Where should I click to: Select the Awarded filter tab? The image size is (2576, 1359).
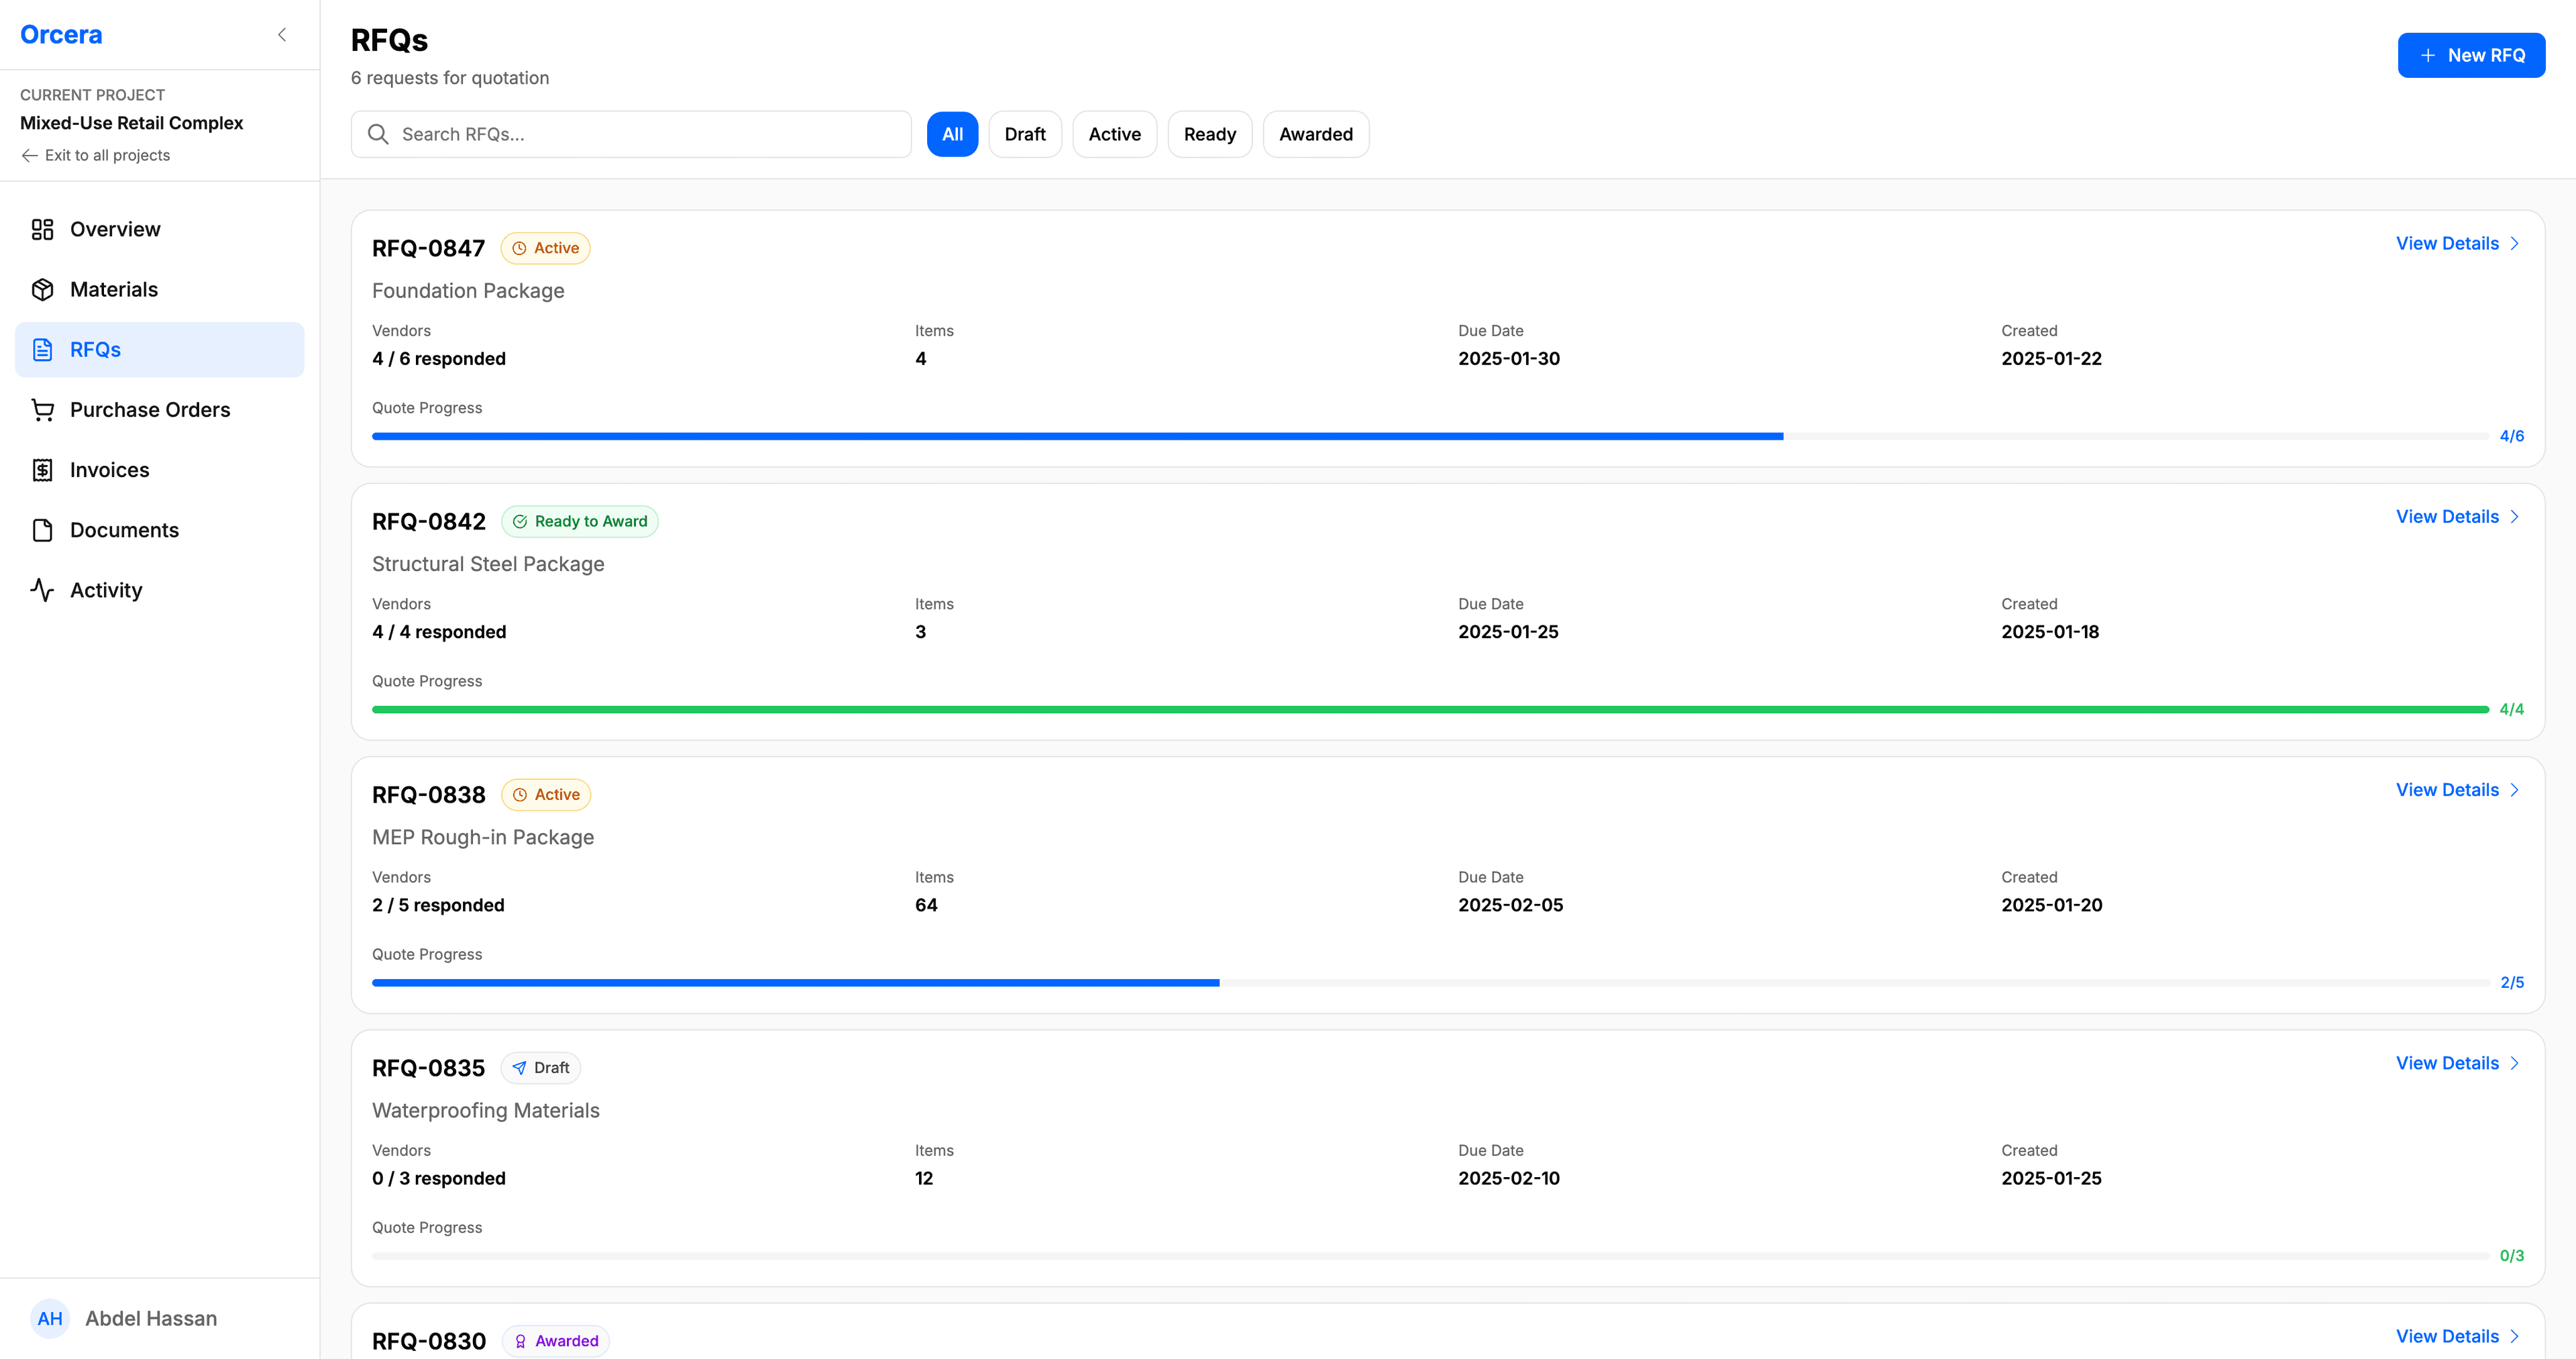1316,133
